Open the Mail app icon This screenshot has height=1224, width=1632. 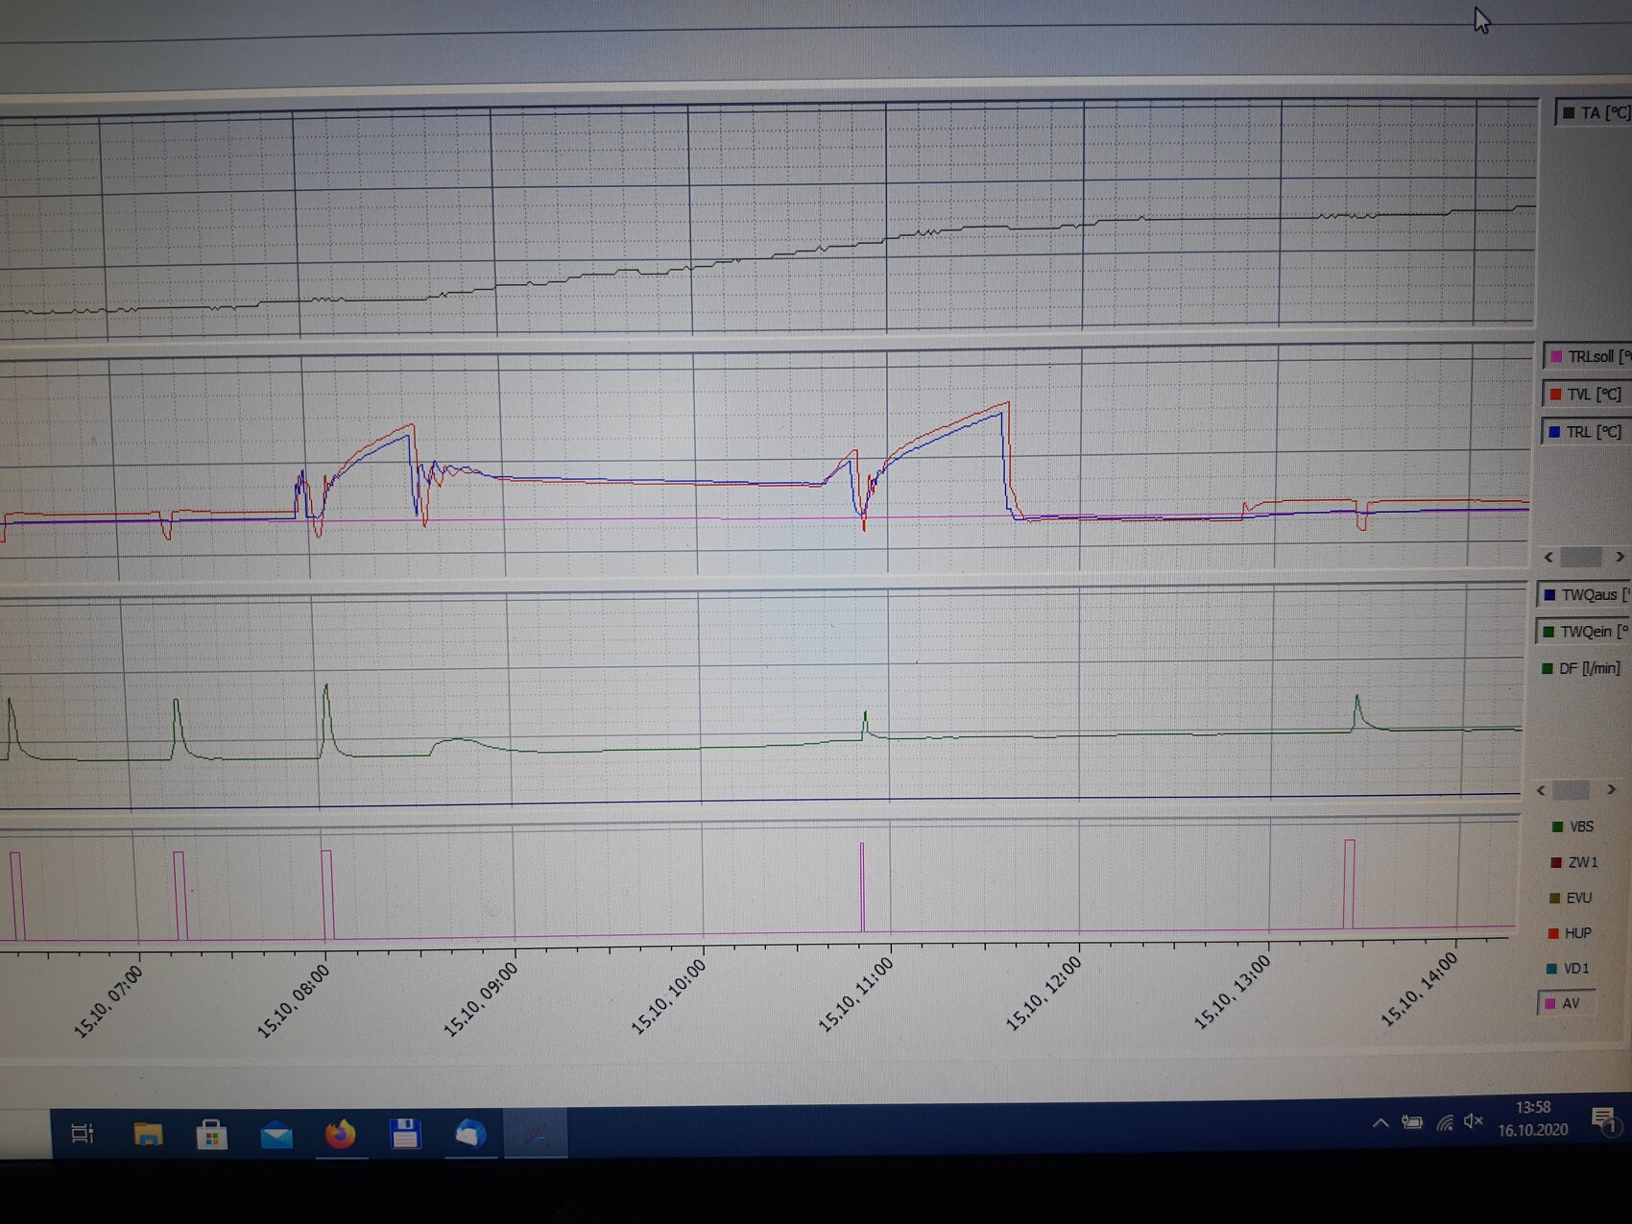point(276,1135)
